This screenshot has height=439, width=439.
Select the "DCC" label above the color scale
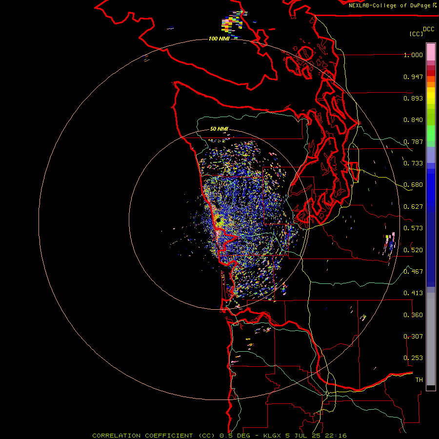(x=429, y=29)
